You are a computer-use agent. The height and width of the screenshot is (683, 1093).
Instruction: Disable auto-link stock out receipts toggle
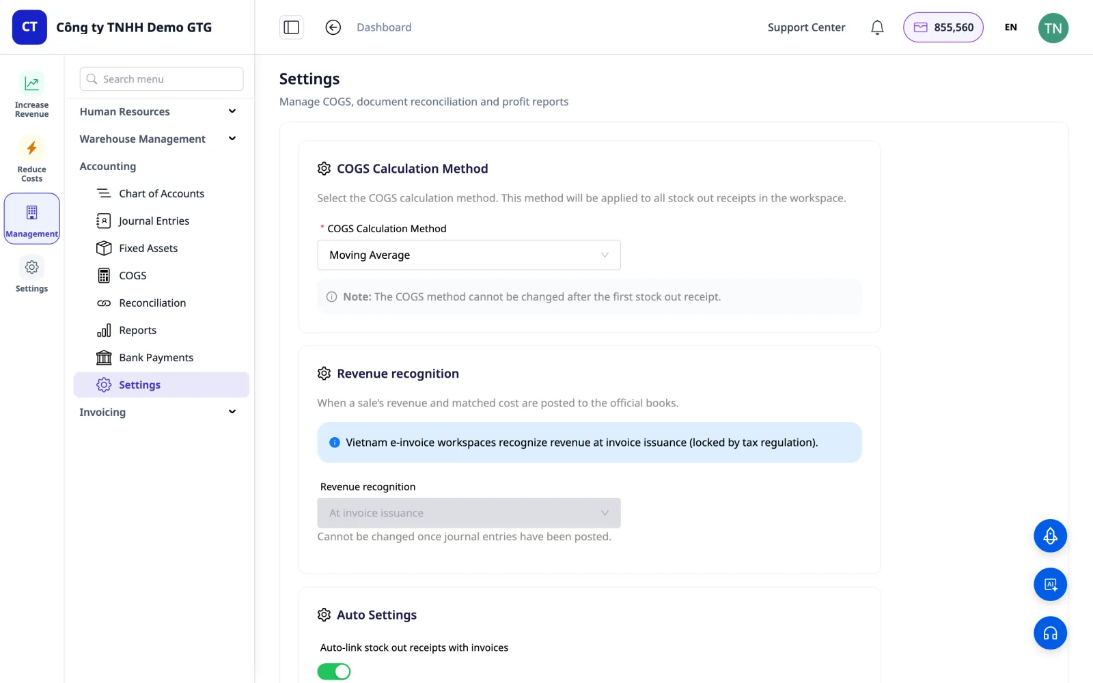coord(334,672)
